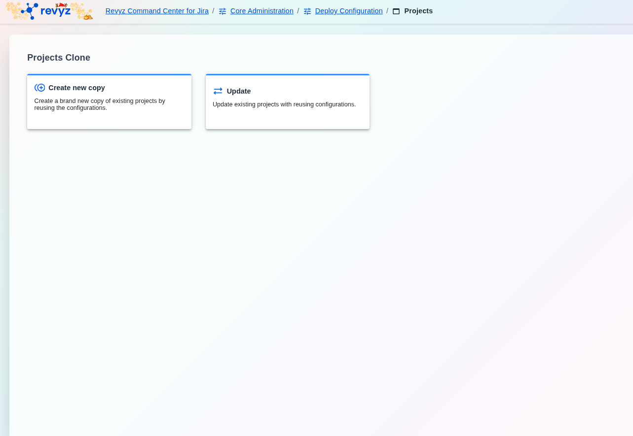Click the sliders icon beside Deploy Configuration
The image size is (633, 436).
(307, 11)
